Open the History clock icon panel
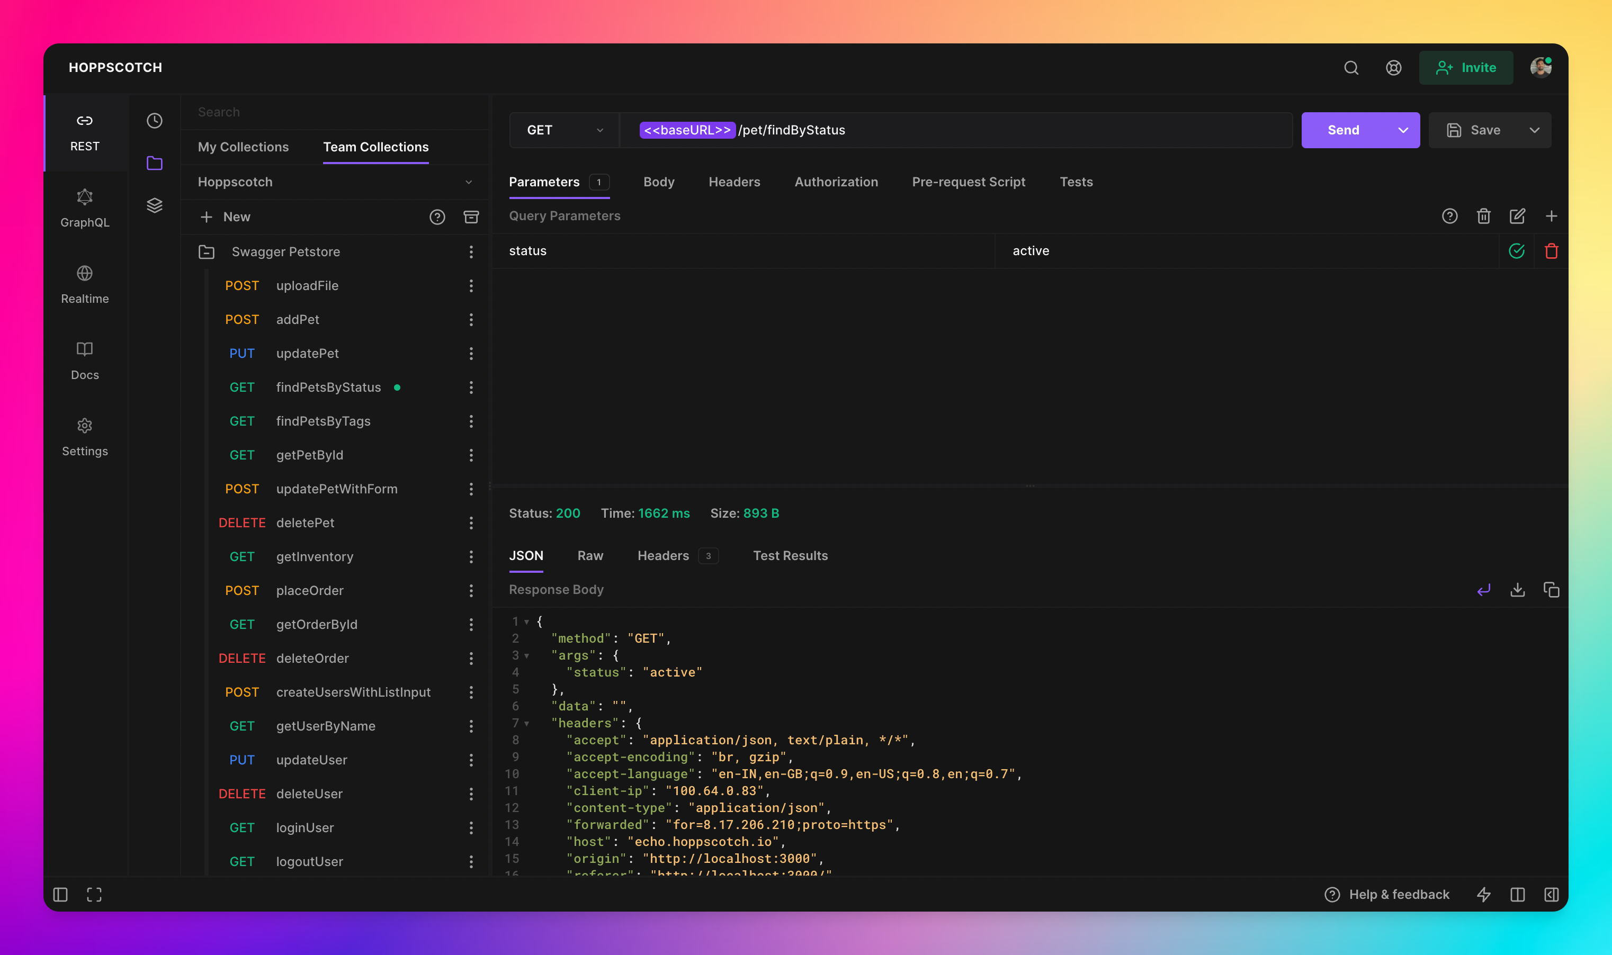The image size is (1612, 955). [154, 120]
